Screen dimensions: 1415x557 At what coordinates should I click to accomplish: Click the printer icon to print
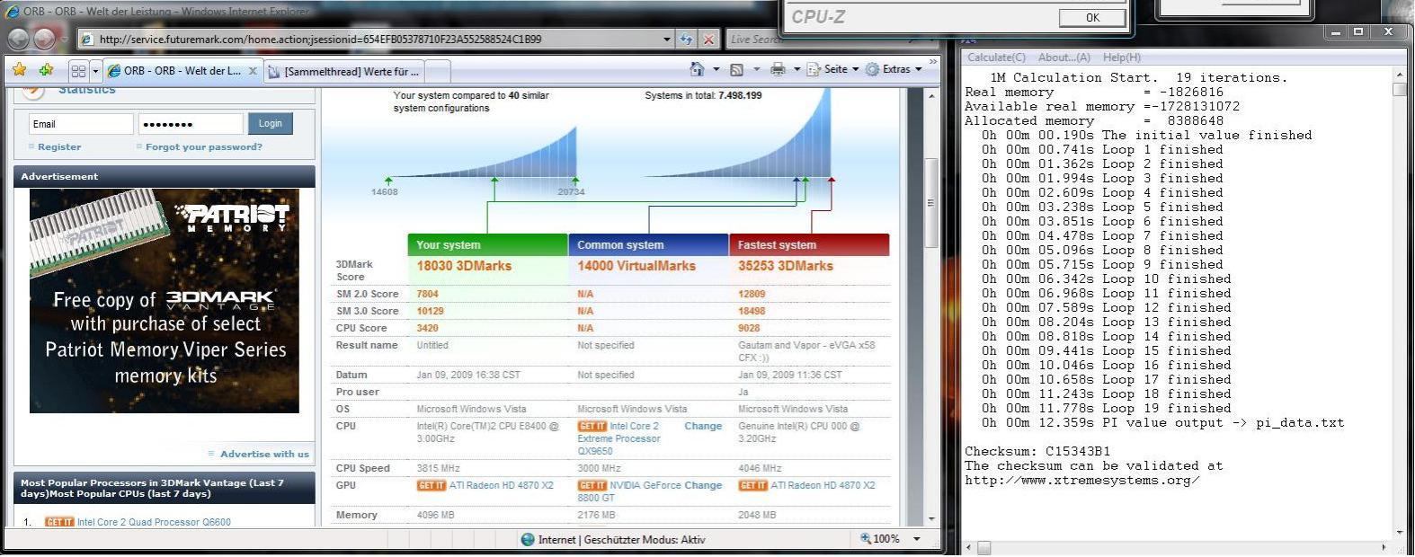(x=778, y=69)
